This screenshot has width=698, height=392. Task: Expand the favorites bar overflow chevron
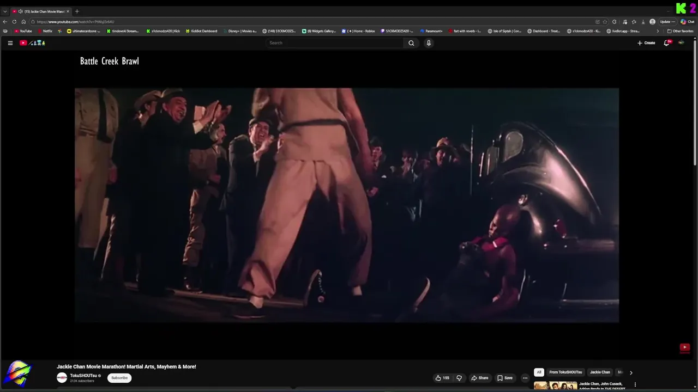click(x=658, y=31)
